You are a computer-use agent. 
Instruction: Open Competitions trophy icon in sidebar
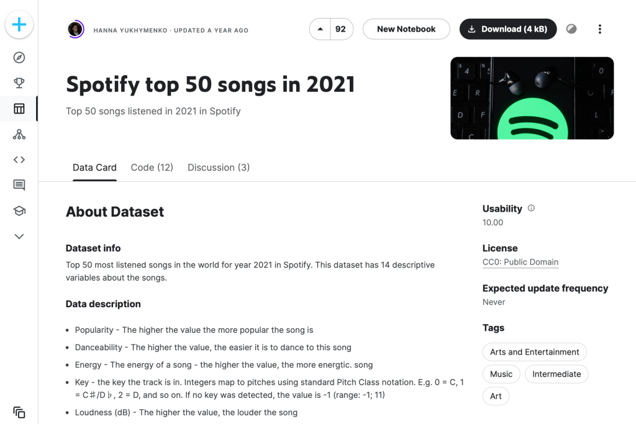19,83
